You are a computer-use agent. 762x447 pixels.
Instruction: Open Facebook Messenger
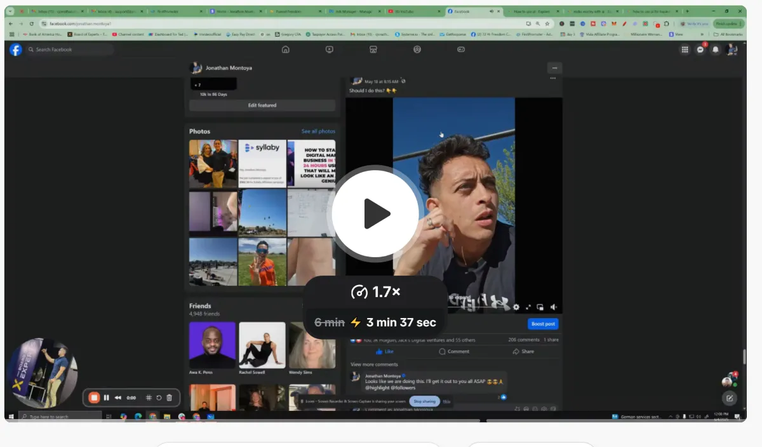[700, 50]
